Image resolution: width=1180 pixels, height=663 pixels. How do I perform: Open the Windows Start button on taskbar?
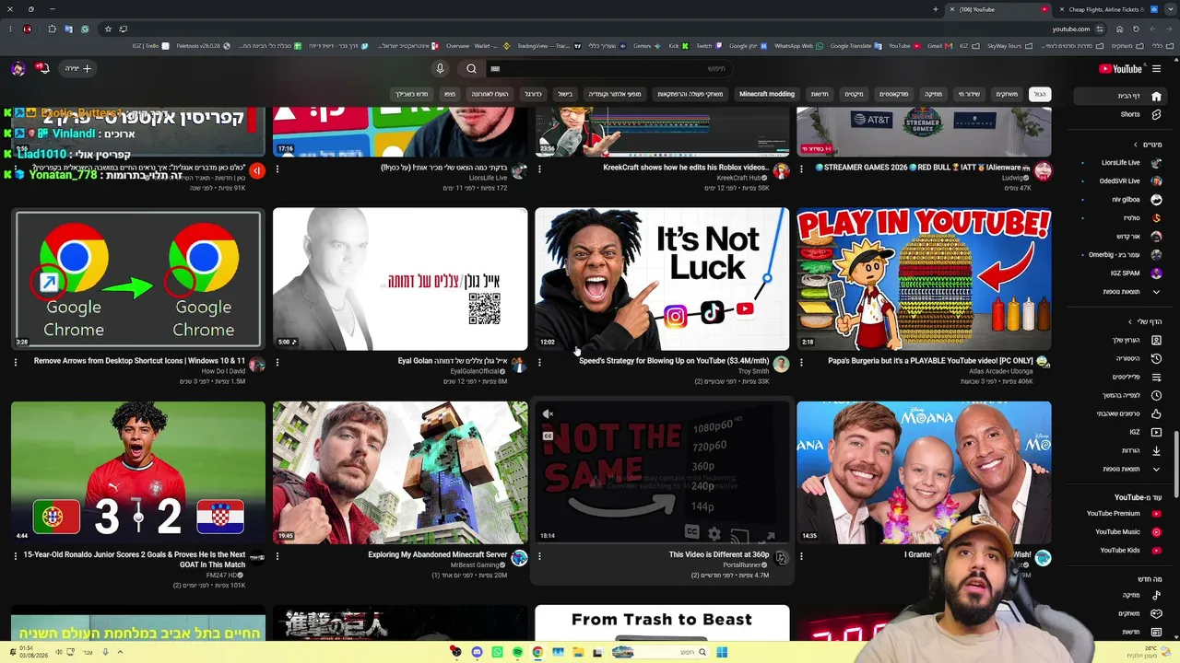722,652
